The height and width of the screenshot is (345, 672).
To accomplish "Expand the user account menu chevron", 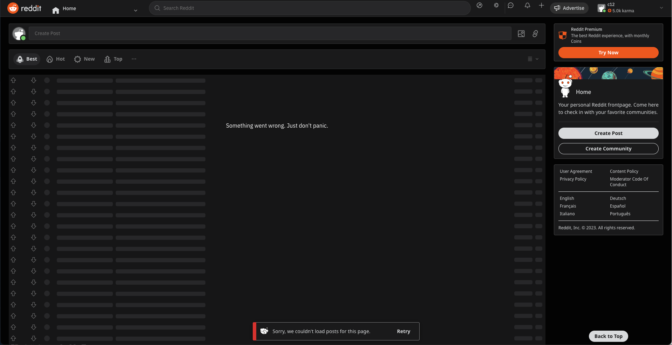I will [661, 8].
